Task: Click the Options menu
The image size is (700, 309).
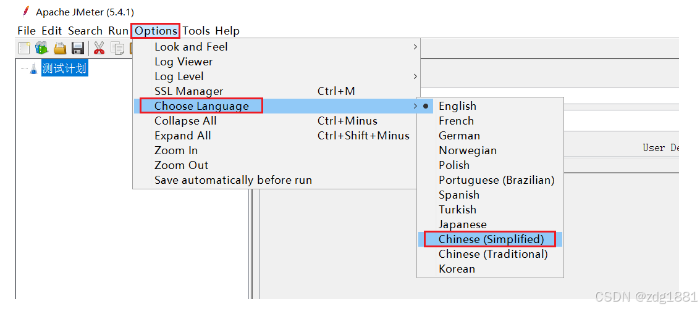Action: pyautogui.click(x=156, y=31)
